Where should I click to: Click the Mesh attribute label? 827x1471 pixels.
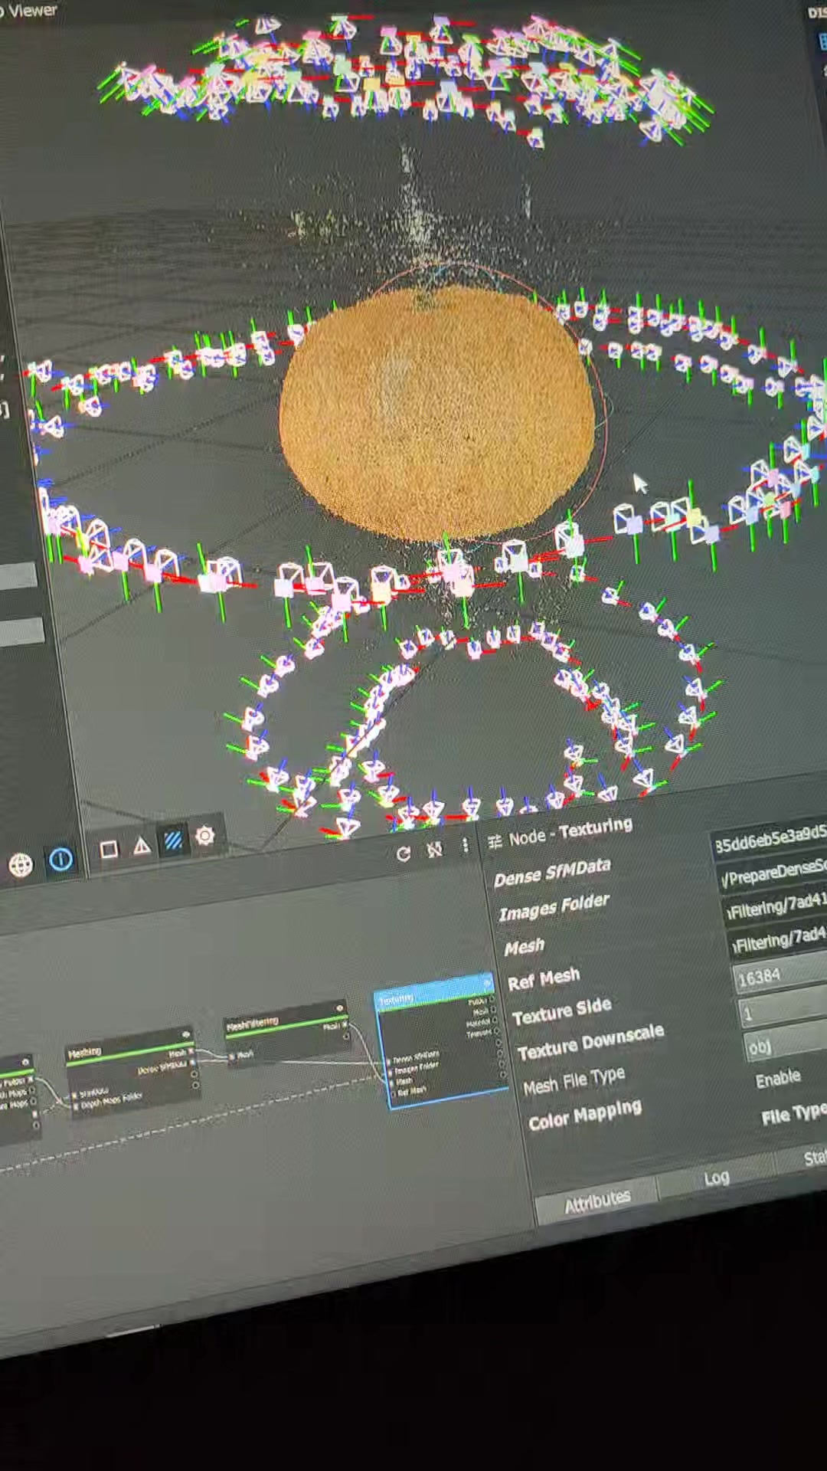click(x=524, y=948)
